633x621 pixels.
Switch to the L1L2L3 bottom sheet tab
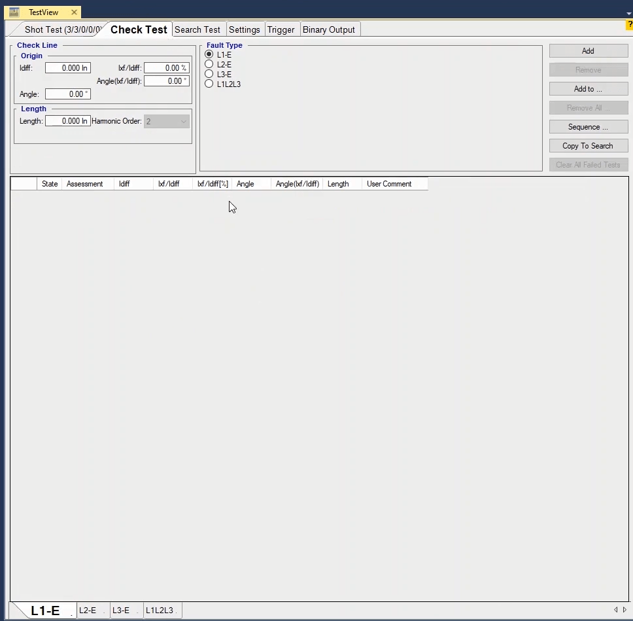160,611
